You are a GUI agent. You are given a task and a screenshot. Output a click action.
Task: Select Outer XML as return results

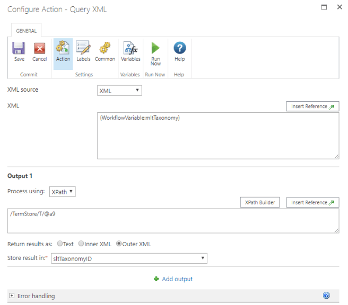(x=119, y=244)
